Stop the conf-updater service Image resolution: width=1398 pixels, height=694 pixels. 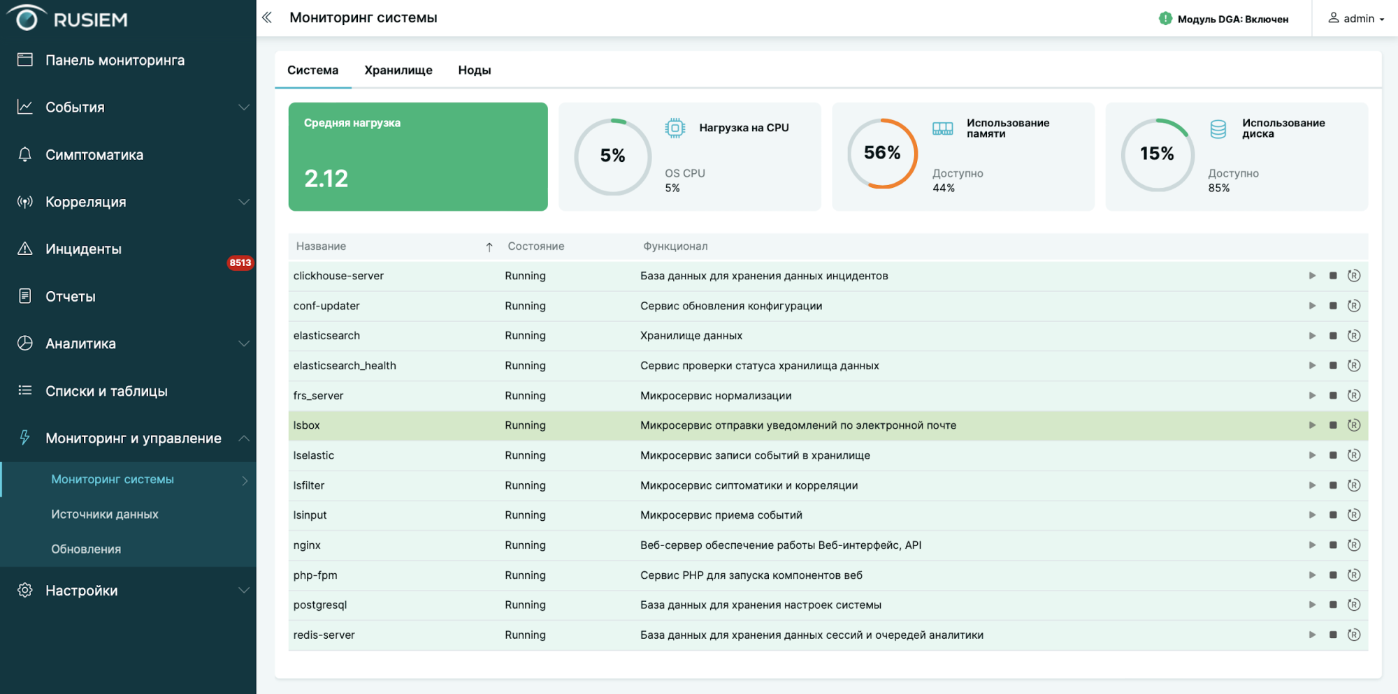pyautogui.click(x=1333, y=306)
